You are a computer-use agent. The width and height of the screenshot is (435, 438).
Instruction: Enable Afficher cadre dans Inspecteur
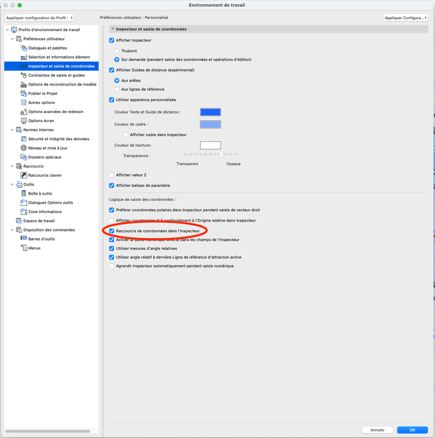[x=126, y=135]
